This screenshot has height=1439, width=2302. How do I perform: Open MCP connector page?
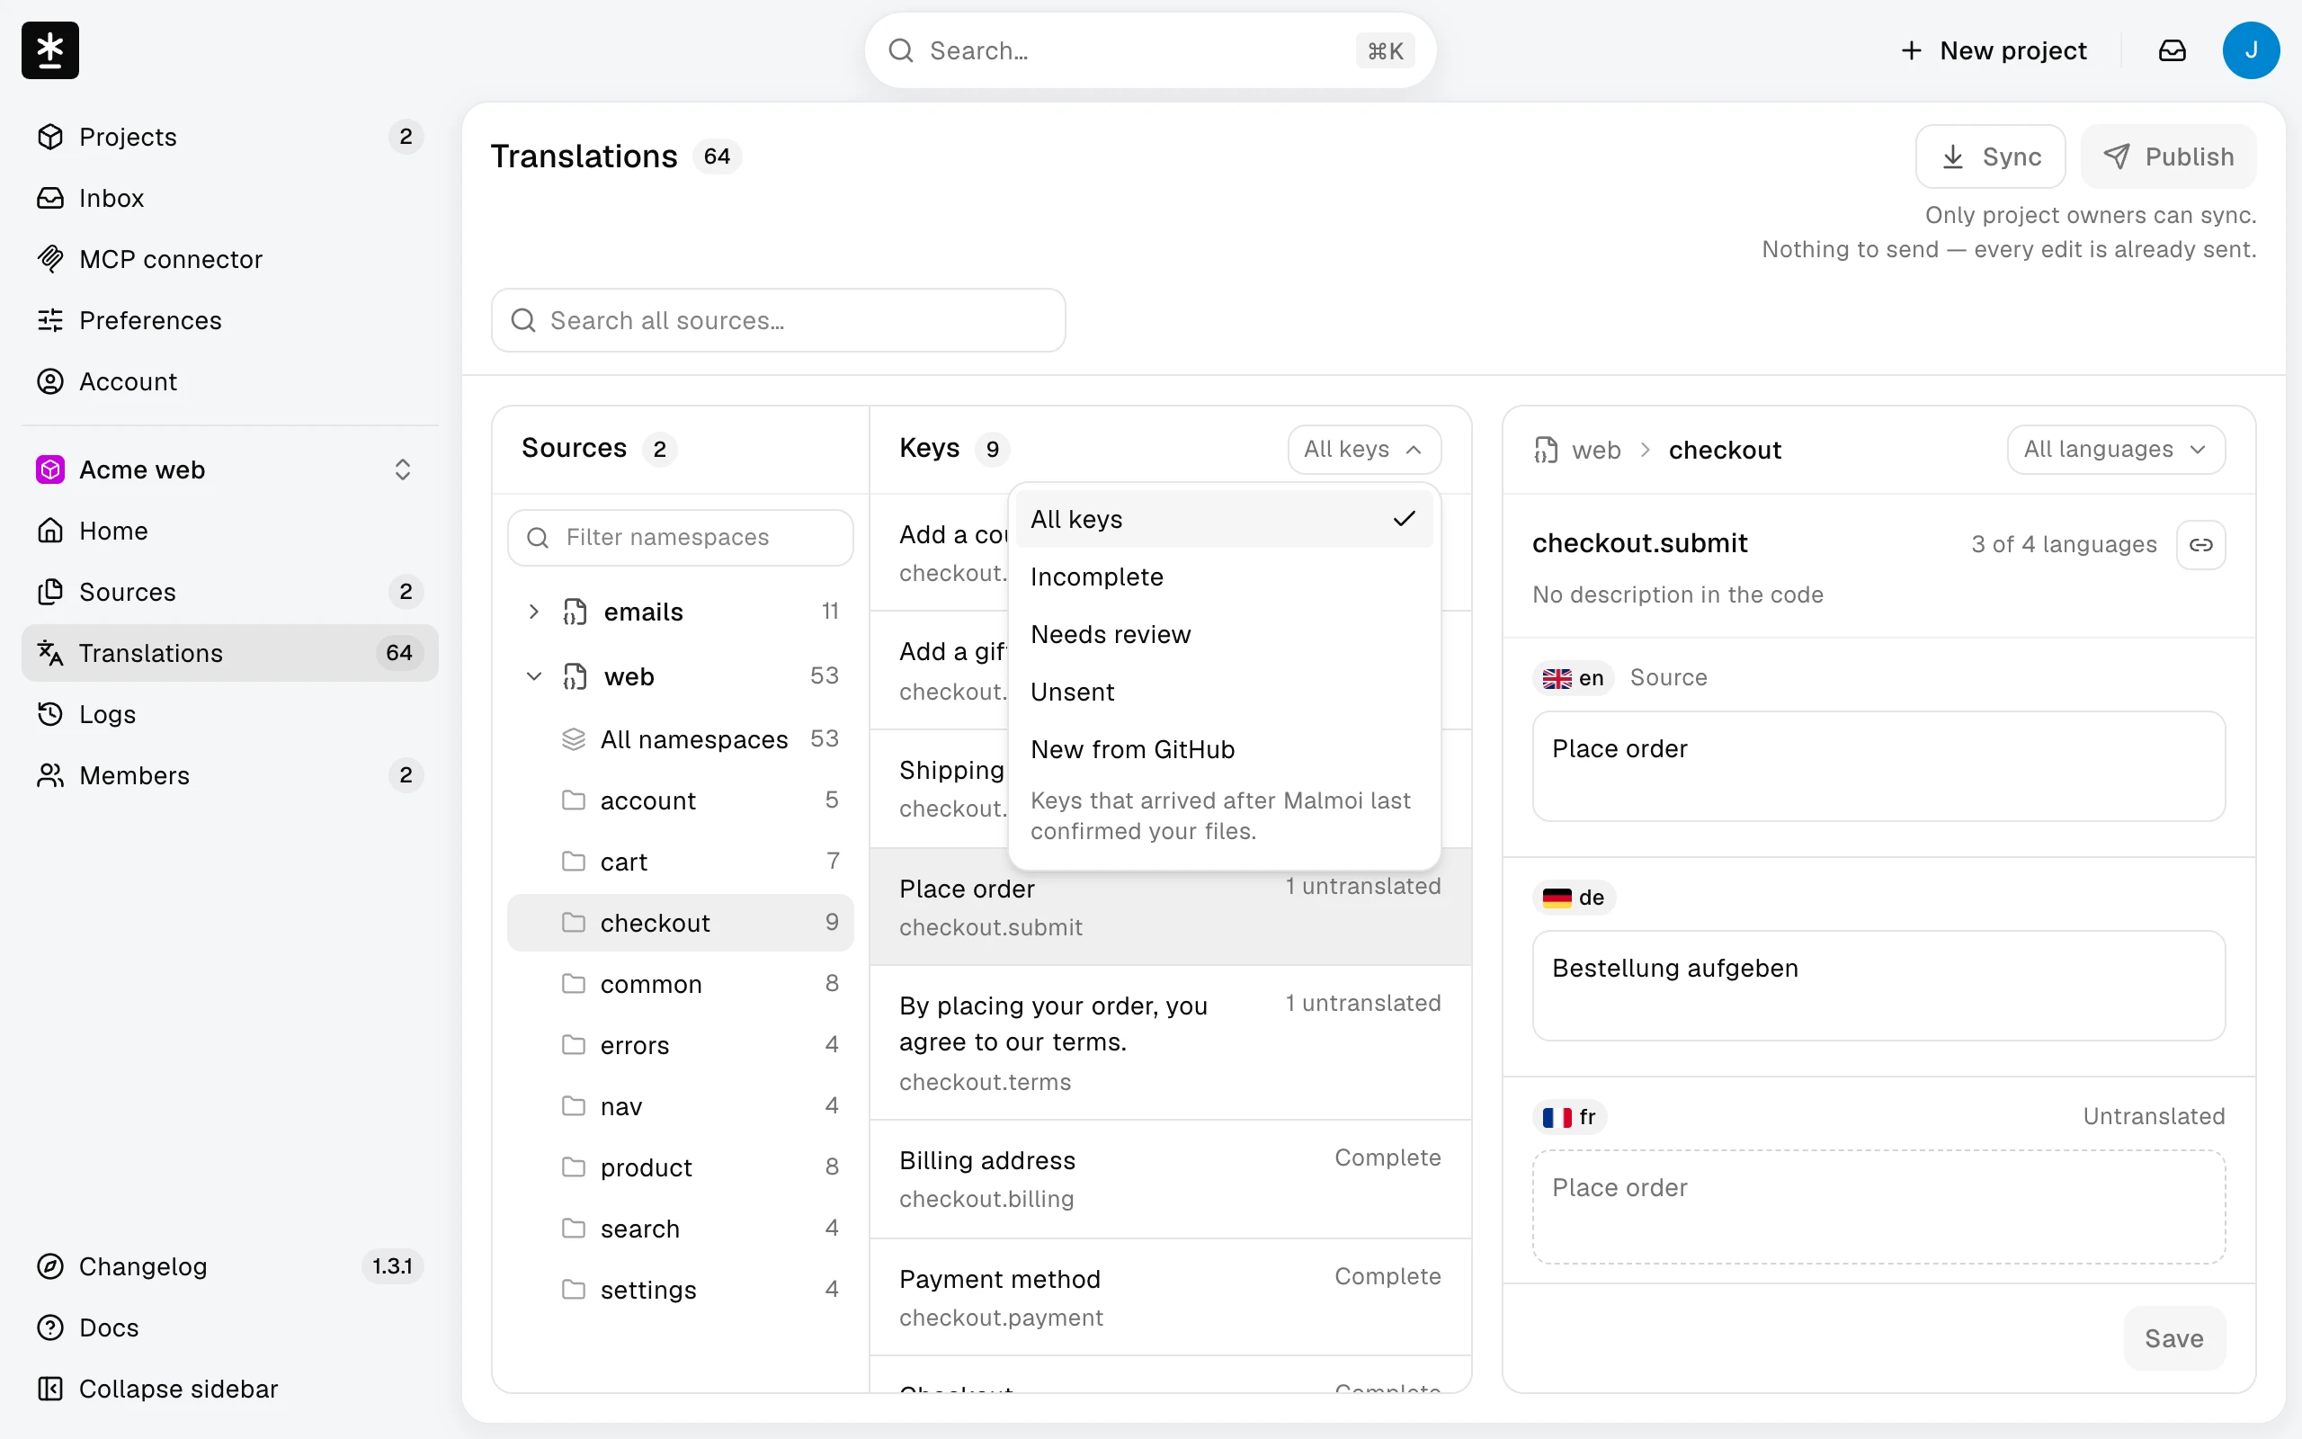pos(229,259)
